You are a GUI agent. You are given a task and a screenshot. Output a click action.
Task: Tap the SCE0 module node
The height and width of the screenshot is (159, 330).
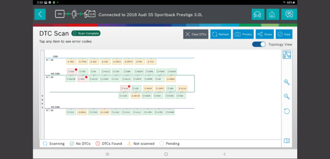170,96
